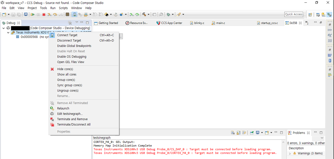Screen dimensions: 334x159
Task: Choose Hide core(s) menu entry
Action: click(x=65, y=69)
